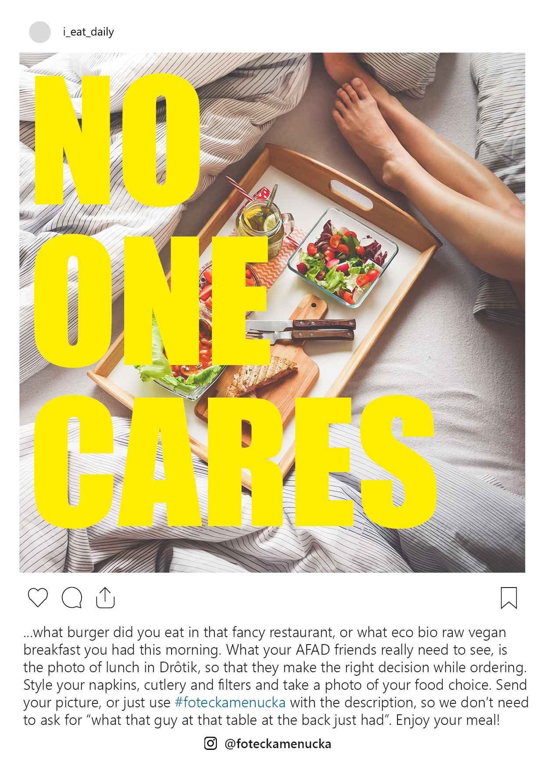Click the yellow word NO on the photo
This screenshot has width=544, height=767.
(x=118, y=140)
